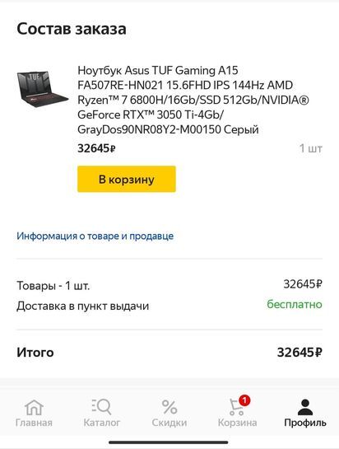This screenshot has width=339, height=449.
Task: Open Скидки percent icon
Action: pos(169,407)
